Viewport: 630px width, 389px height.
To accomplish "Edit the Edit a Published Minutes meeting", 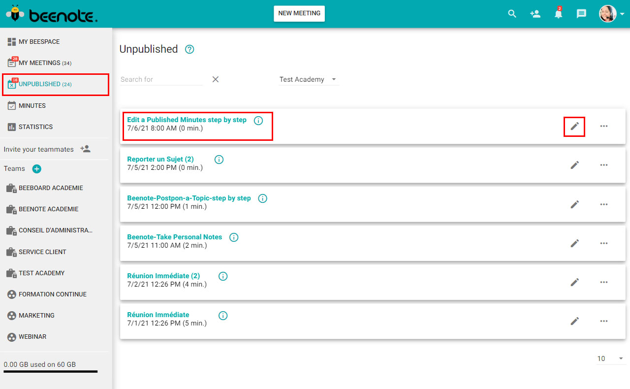I will tap(574, 126).
